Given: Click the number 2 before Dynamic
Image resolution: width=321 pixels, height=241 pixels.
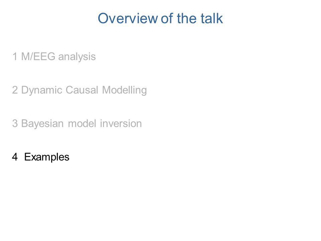Looking at the screenshot, I should [15, 90].
